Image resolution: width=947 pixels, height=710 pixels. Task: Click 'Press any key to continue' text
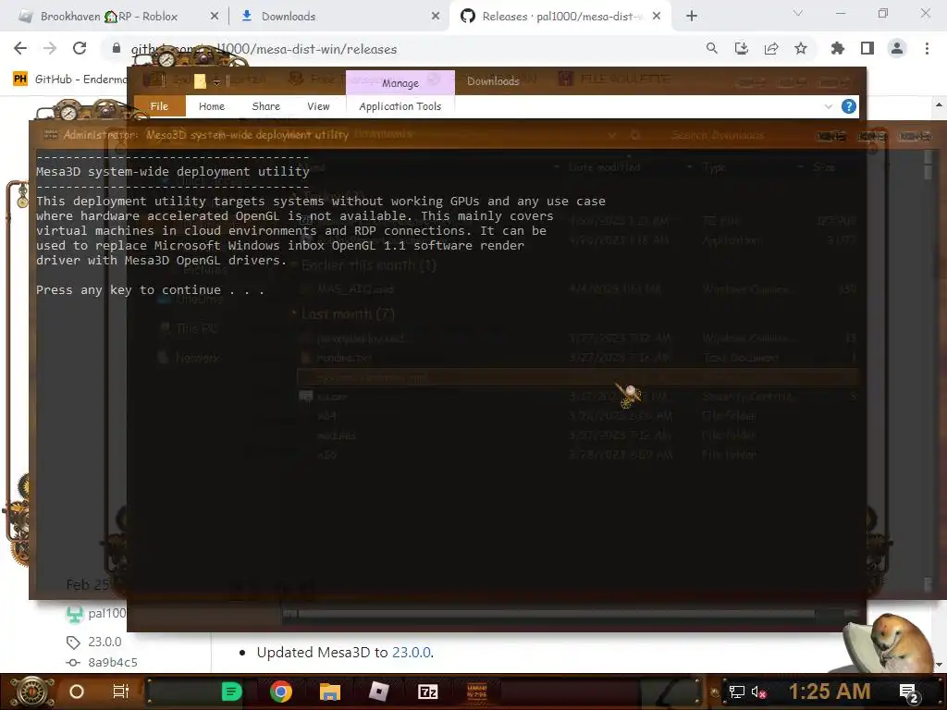point(151,289)
